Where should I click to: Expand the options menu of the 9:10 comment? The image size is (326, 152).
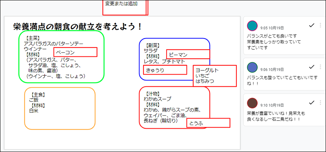point(321,103)
